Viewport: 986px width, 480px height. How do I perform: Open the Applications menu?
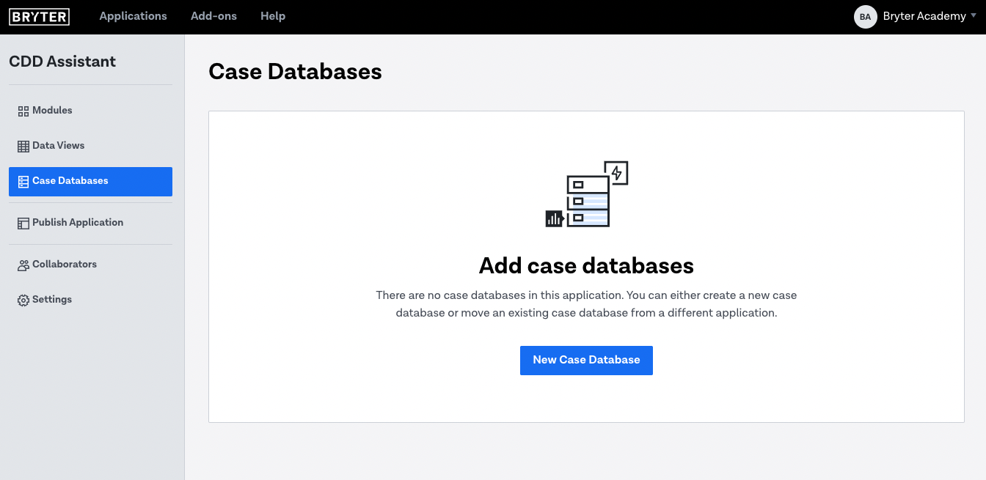pos(133,16)
